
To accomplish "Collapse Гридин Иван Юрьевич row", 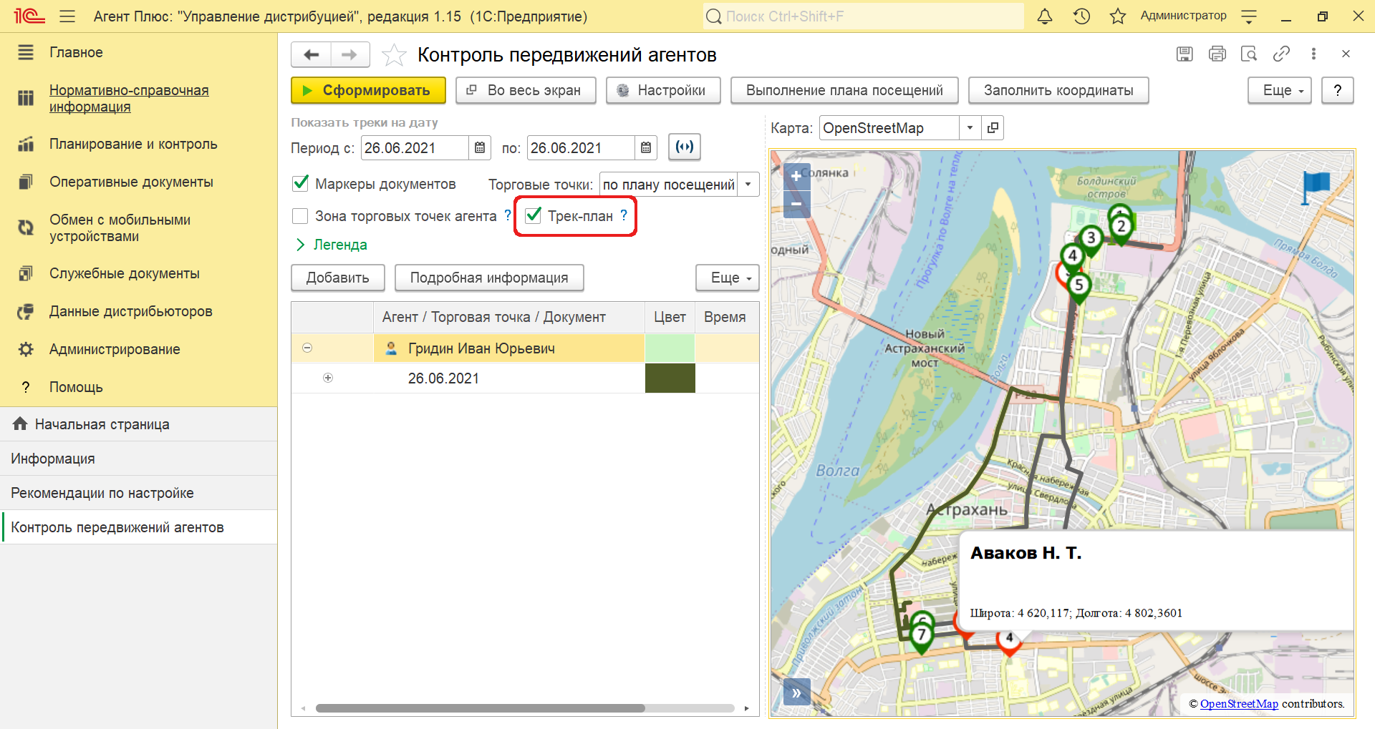I will pyautogui.click(x=307, y=348).
